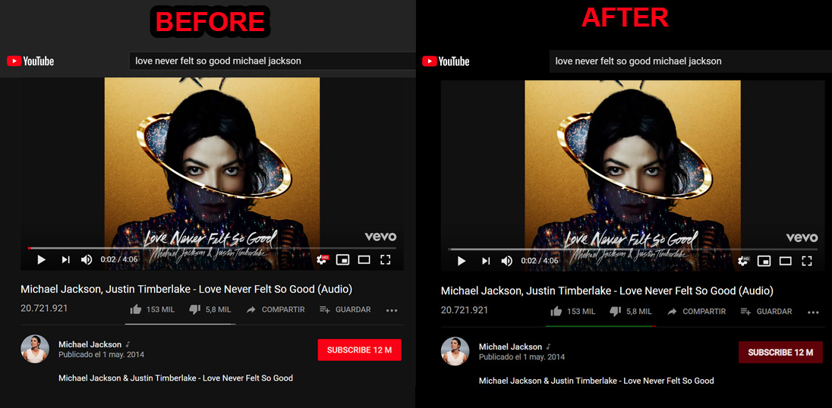Seek on the BEFORE player's progress bar
832x408 pixels.
click(x=212, y=248)
